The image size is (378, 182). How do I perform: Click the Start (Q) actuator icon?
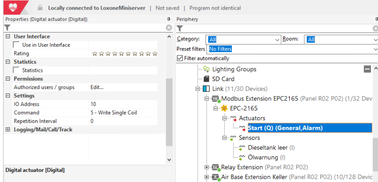coord(242,128)
